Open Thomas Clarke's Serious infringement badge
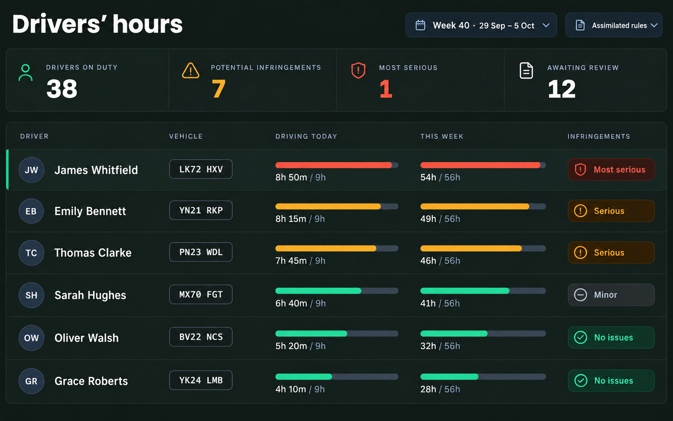Screen dimensions: 673x421 tap(611, 253)
